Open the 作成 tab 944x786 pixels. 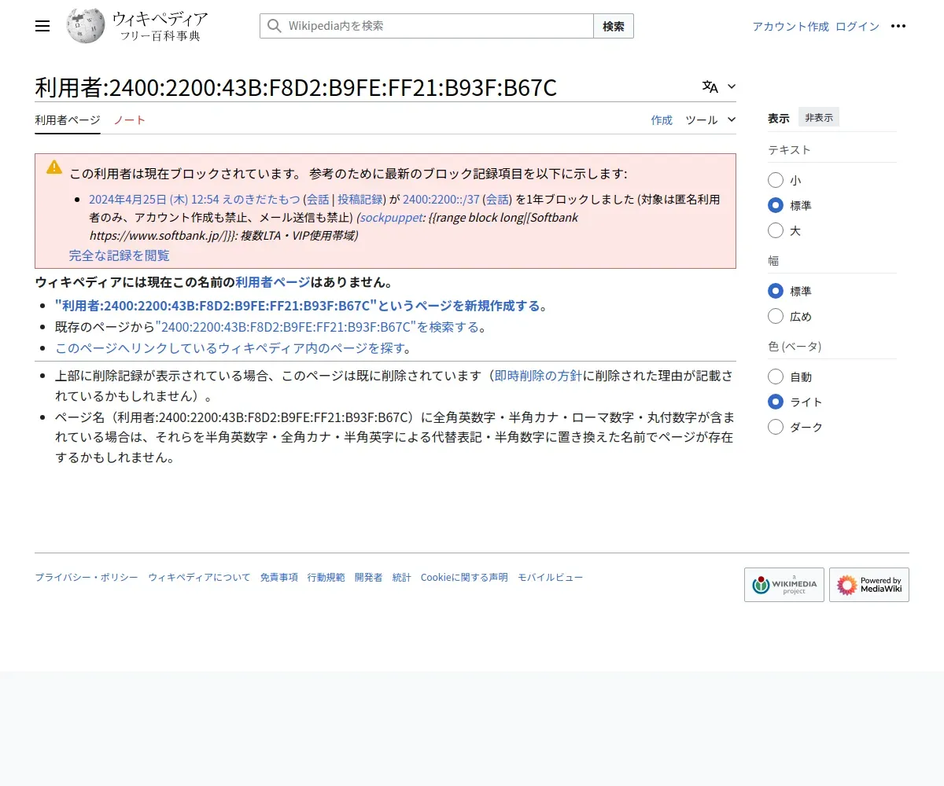click(662, 120)
